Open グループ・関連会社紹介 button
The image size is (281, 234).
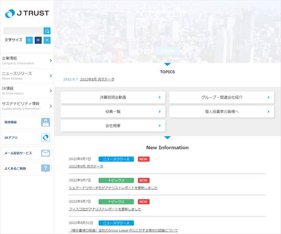222,97
